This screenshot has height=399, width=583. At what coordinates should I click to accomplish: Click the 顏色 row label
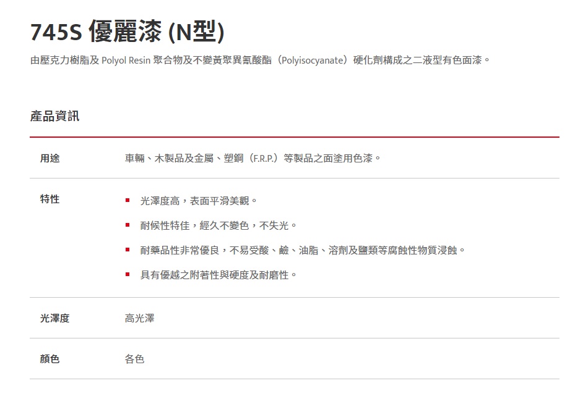pos(50,359)
